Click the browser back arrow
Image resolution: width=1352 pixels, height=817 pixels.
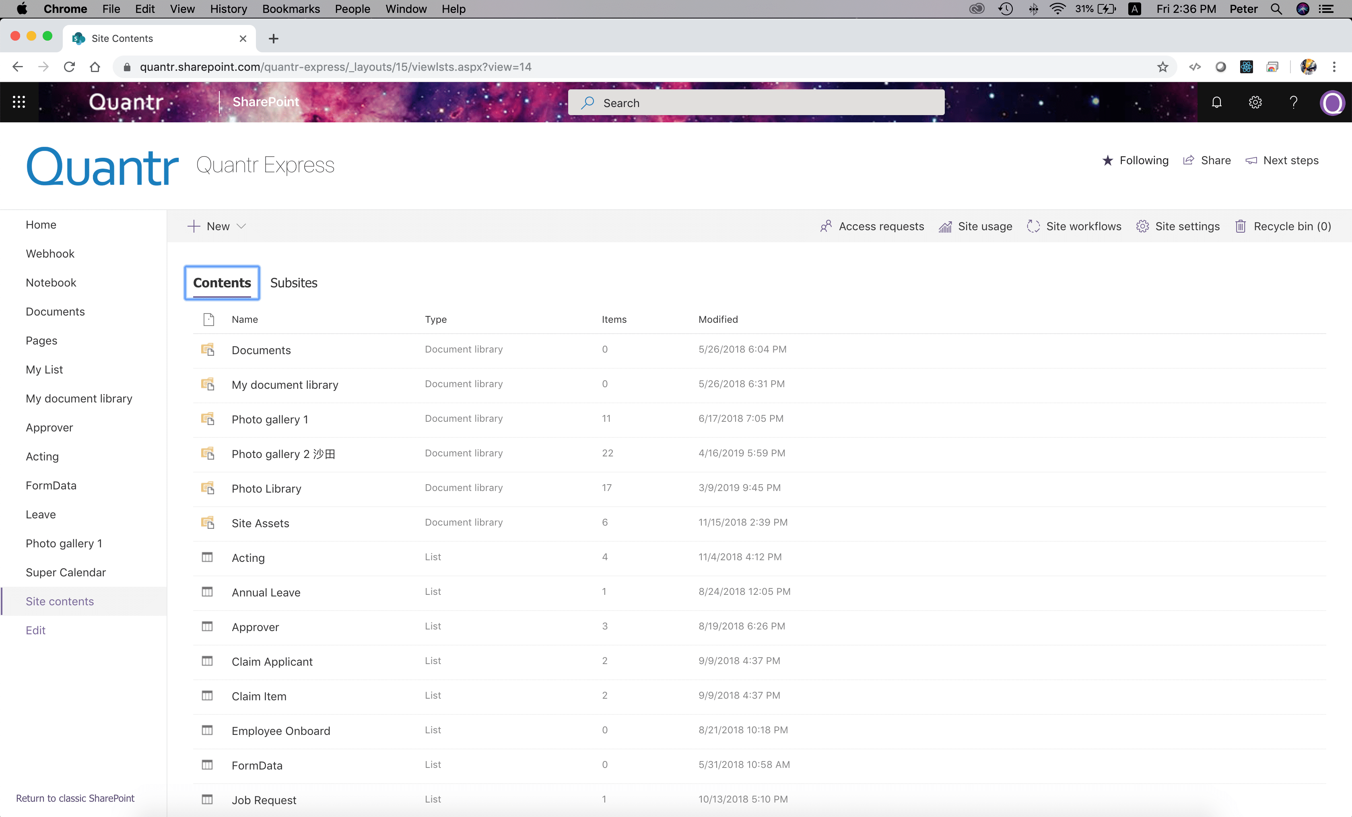[18, 67]
